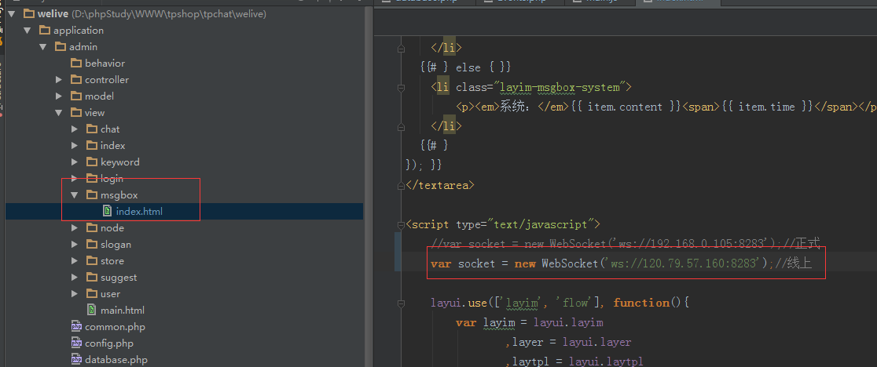Click the main.html file icon
Screen dimensions: 877x367
point(92,311)
